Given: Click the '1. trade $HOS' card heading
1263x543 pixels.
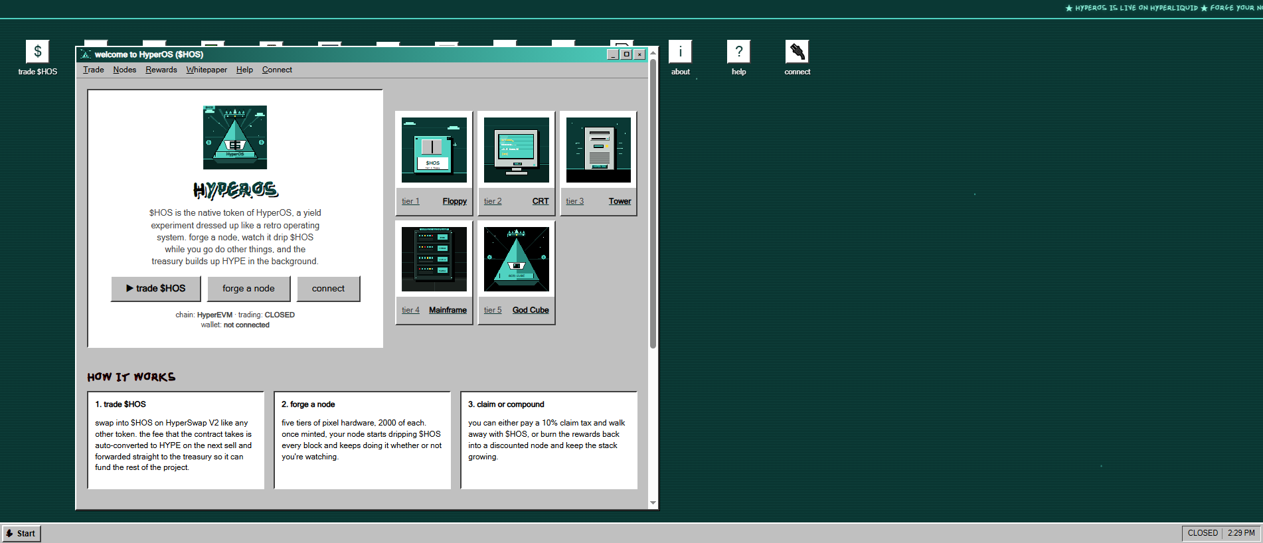Looking at the screenshot, I should [x=120, y=404].
